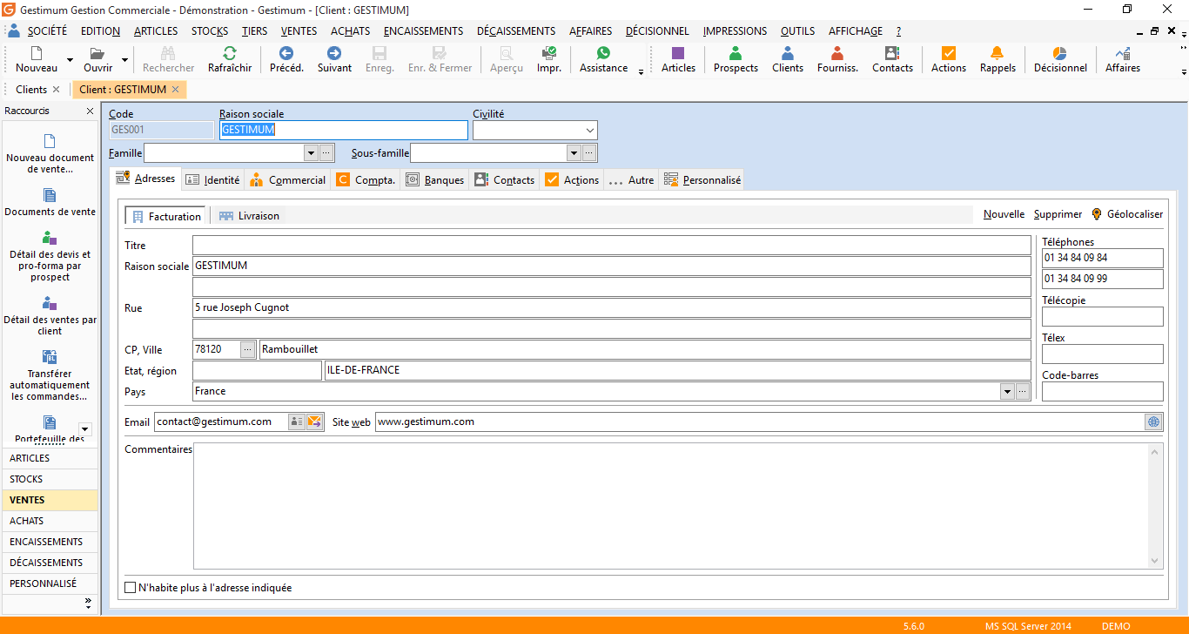1189x634 pixels.
Task: Switch to the Identité tab
Action: click(213, 180)
